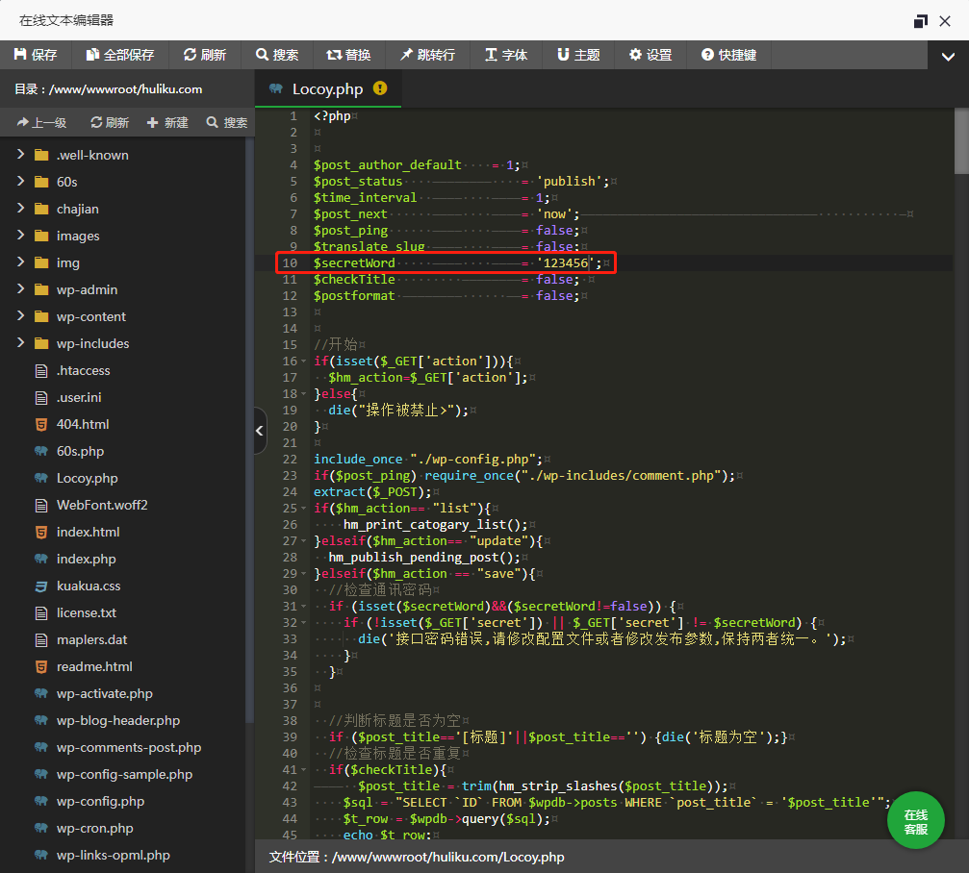Go up one directory level
This screenshot has width=969, height=873.
[x=40, y=122]
